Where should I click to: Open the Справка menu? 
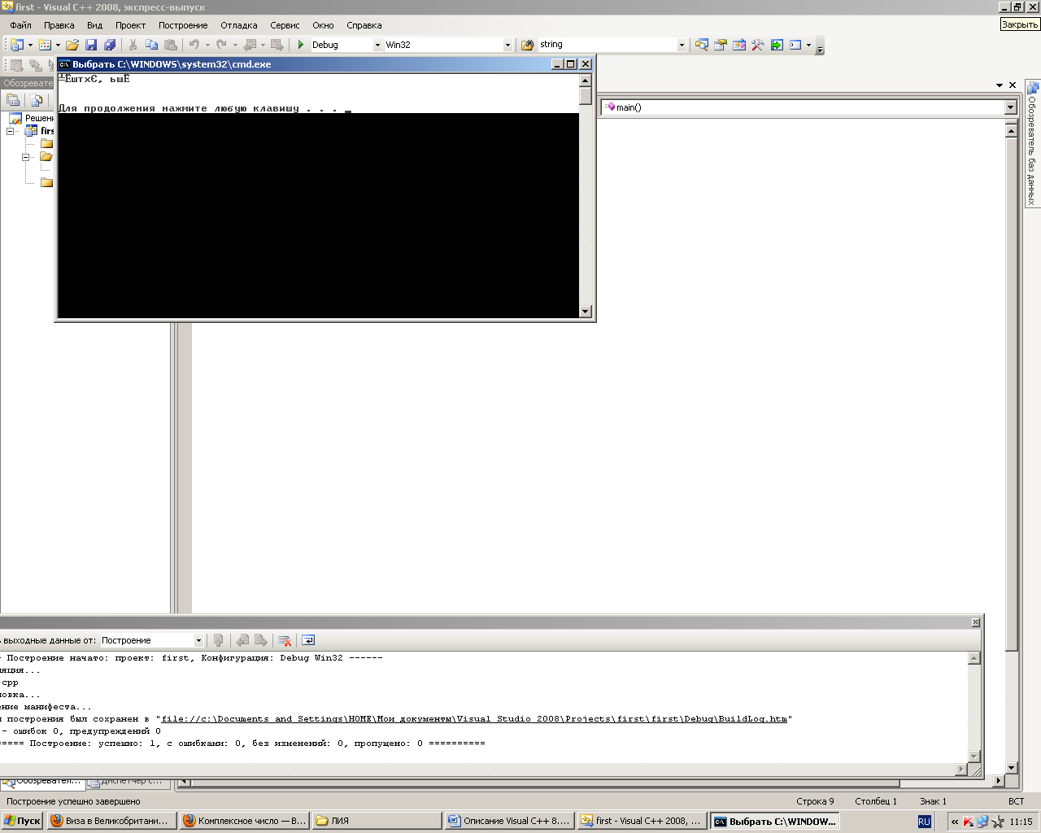pyautogui.click(x=364, y=25)
